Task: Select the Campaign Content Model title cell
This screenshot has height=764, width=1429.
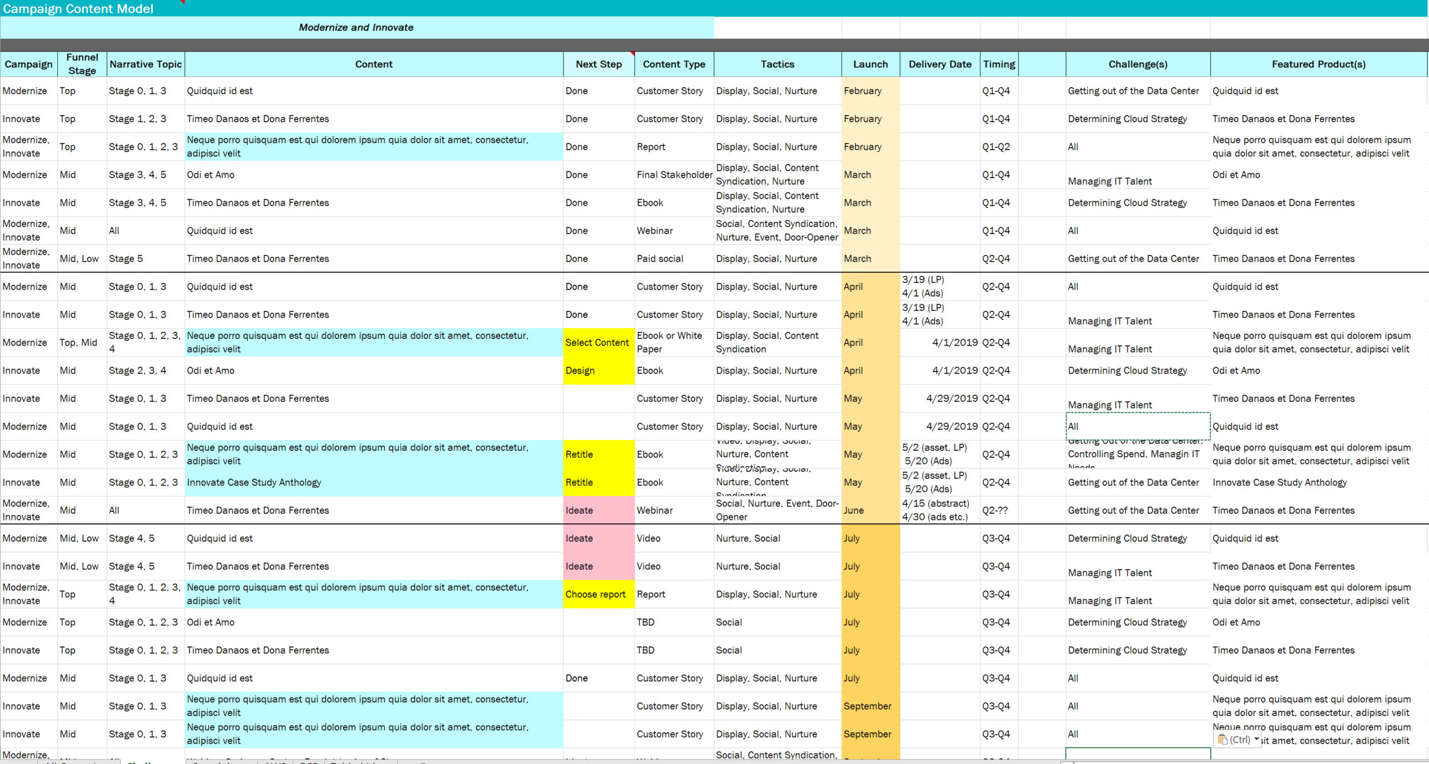Action: (x=78, y=9)
